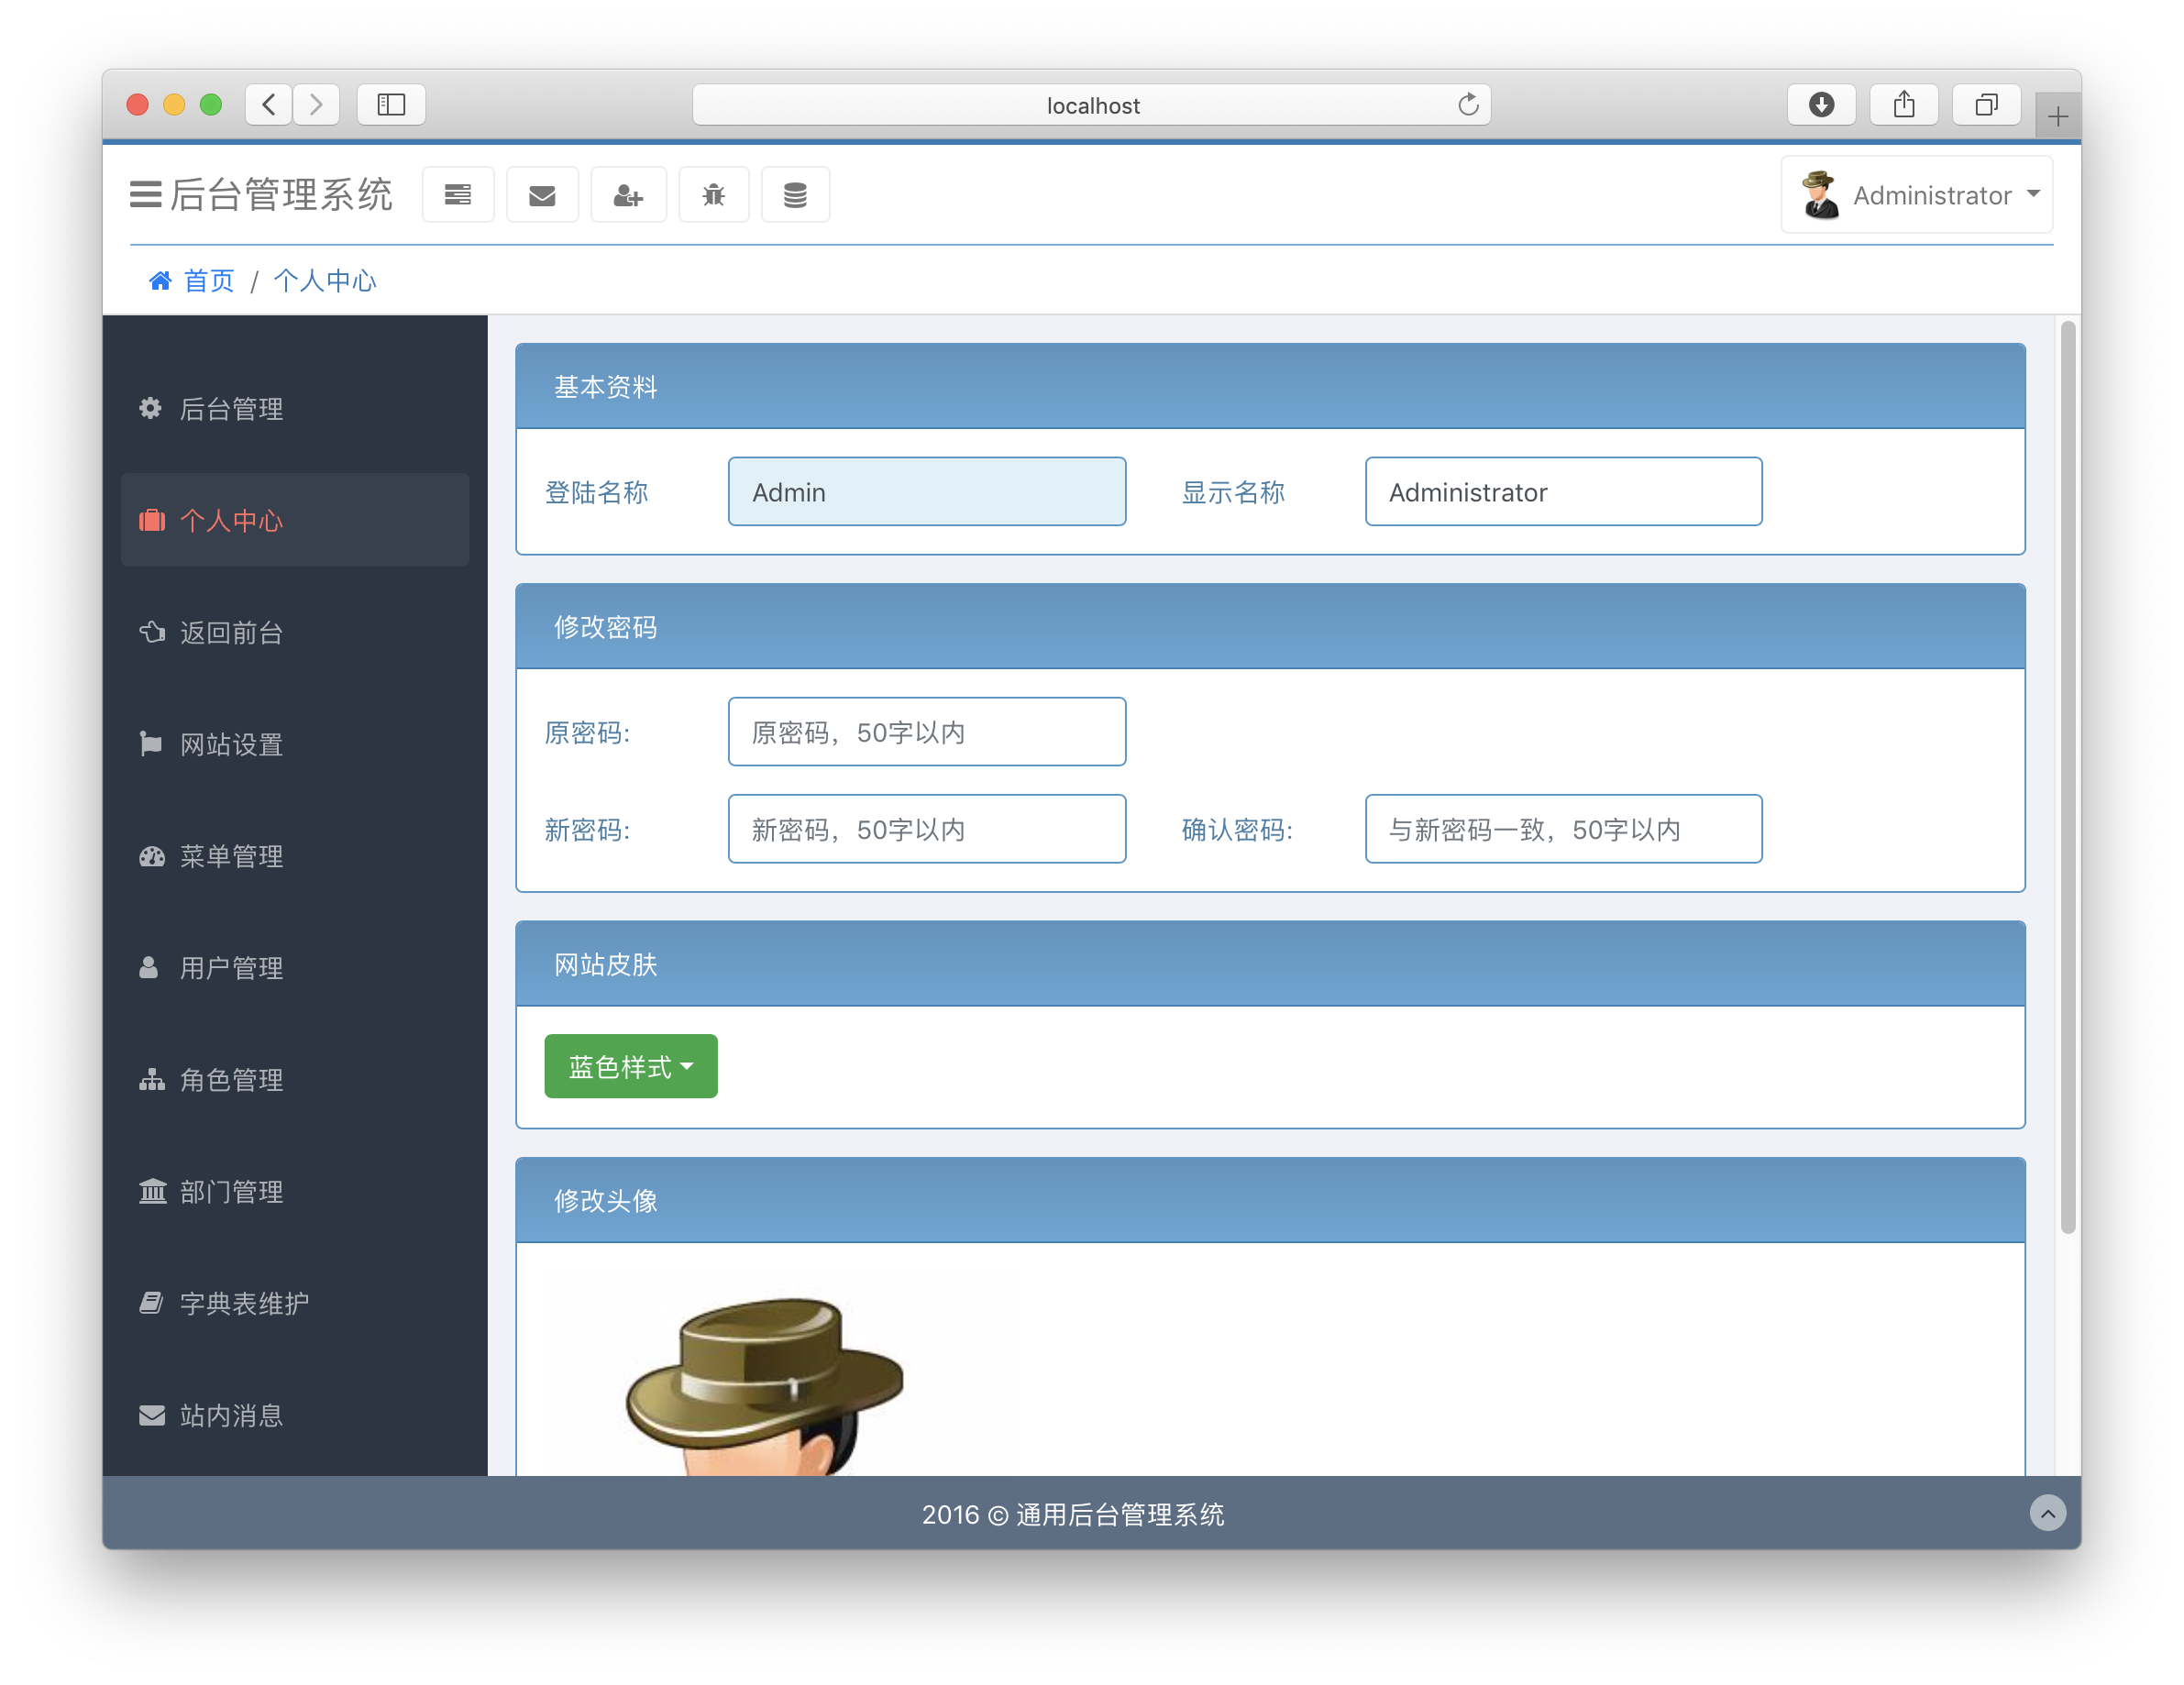Click the browser forward button
The image size is (2184, 1685).
316,104
